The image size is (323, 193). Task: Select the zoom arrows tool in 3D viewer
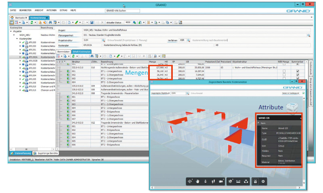[206, 181]
